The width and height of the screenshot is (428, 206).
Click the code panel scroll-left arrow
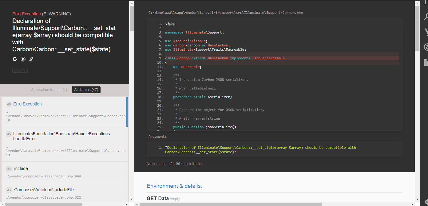[x=137, y=204]
